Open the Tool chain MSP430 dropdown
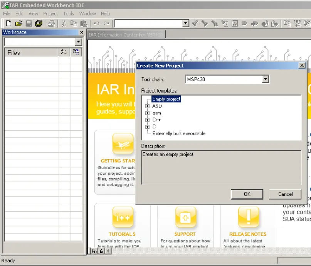This screenshot has height=266, width=311. click(x=266, y=79)
